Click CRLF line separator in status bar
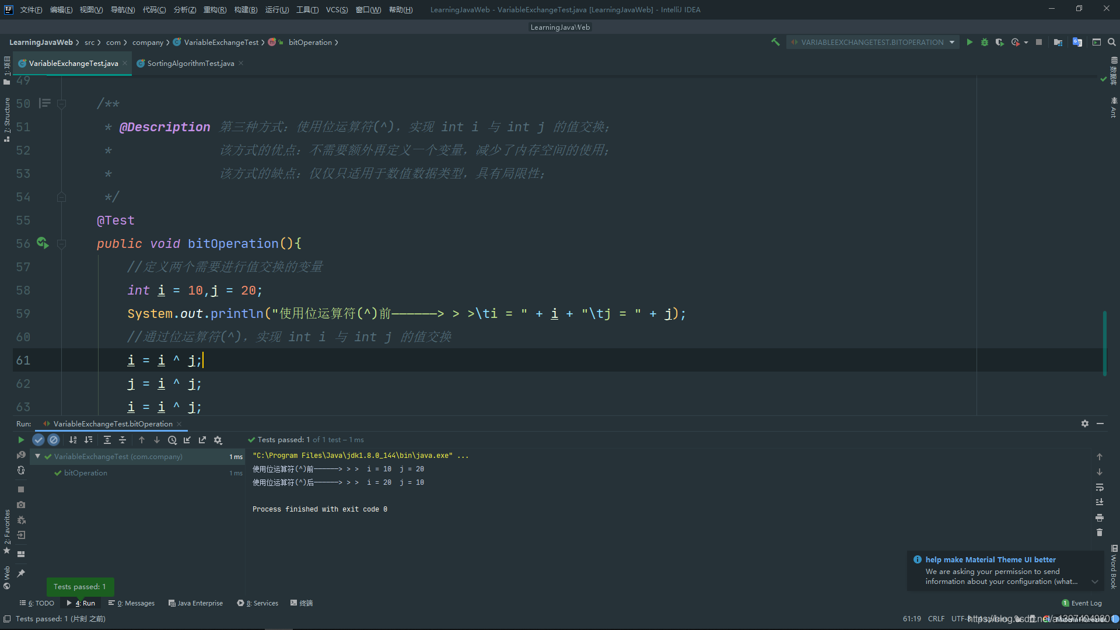Viewport: 1120px width, 630px height. point(936,619)
